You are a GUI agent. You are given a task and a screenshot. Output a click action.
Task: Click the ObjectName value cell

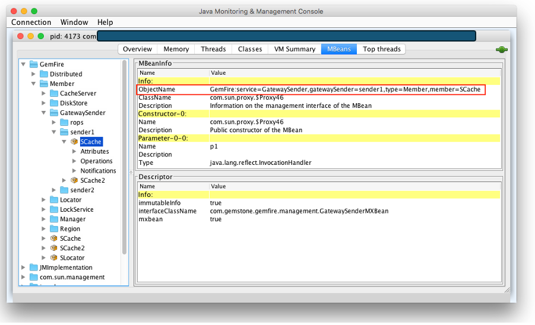point(345,90)
